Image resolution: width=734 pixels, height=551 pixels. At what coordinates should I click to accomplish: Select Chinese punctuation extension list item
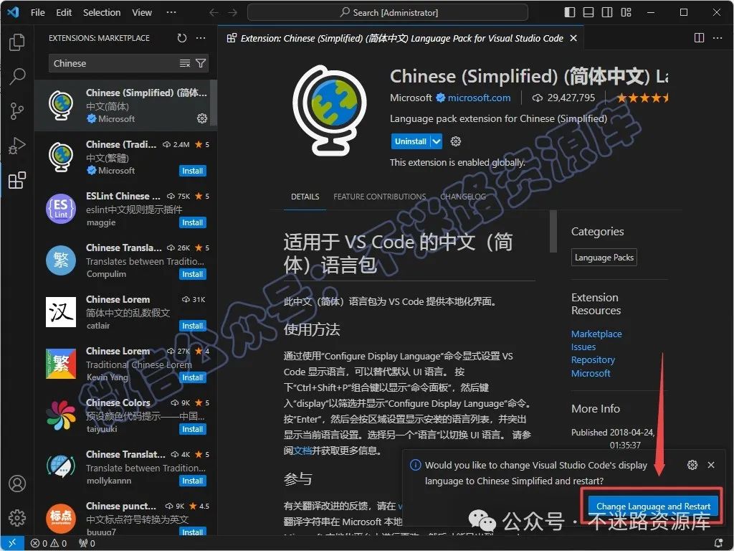[x=125, y=518]
